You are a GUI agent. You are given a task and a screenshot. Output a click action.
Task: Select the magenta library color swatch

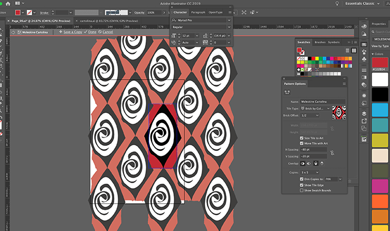[380, 186]
